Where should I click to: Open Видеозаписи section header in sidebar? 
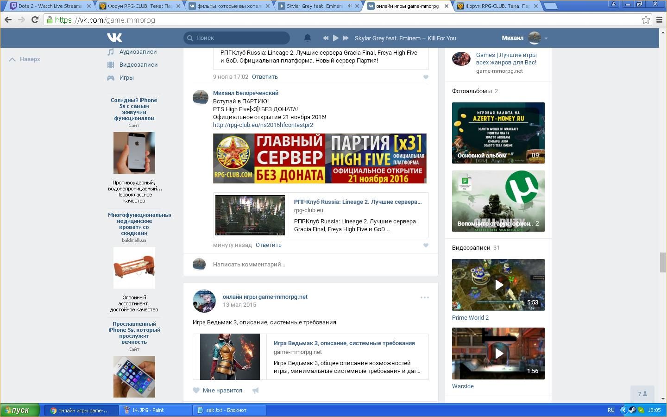pyautogui.click(x=471, y=248)
